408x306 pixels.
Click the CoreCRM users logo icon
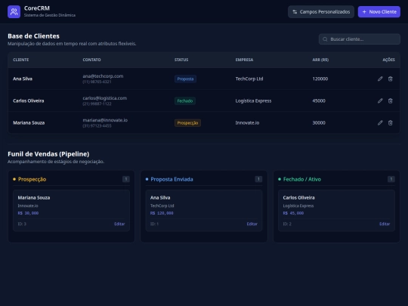14,11
